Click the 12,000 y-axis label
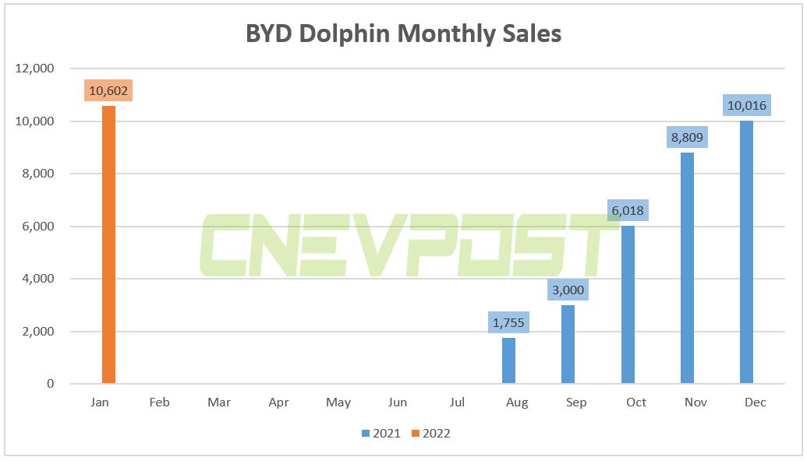The image size is (807, 464). pos(34,69)
